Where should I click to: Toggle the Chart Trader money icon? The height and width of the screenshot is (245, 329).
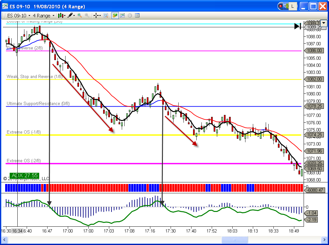pyautogui.click(x=115, y=15)
